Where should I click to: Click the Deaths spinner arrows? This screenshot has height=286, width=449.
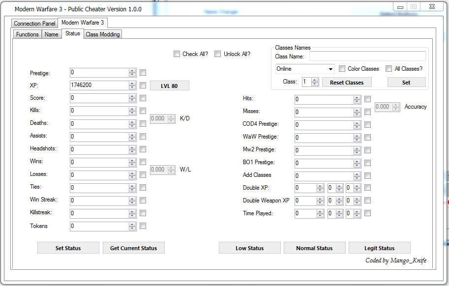[x=132, y=123]
